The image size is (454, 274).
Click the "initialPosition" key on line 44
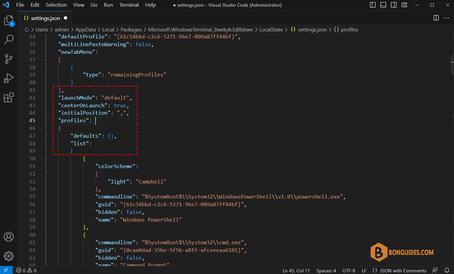point(84,113)
